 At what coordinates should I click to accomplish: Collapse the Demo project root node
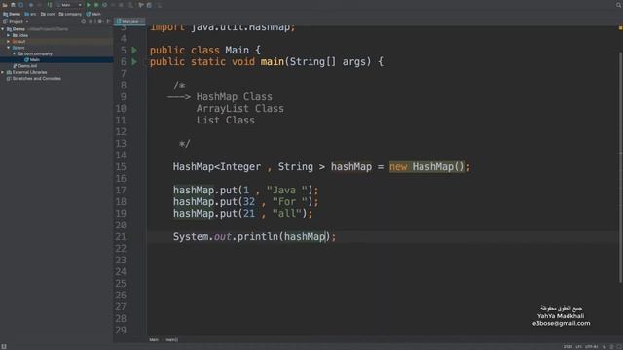click(3, 29)
